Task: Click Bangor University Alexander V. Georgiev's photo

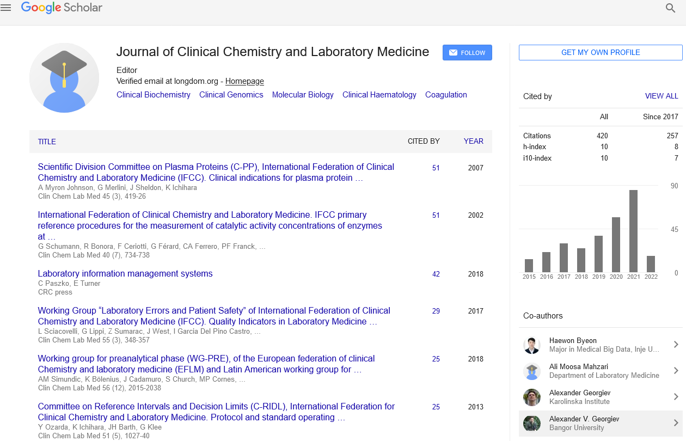Action: [x=531, y=424]
